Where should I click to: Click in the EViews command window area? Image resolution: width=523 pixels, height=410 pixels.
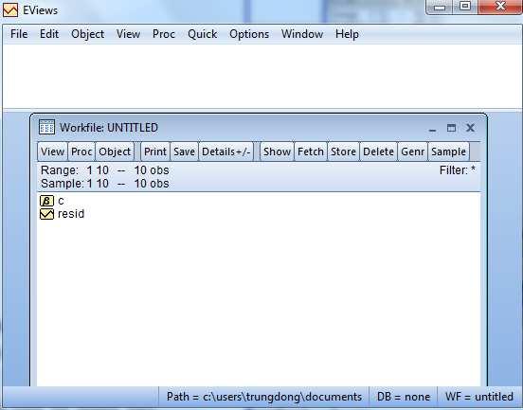[261, 76]
